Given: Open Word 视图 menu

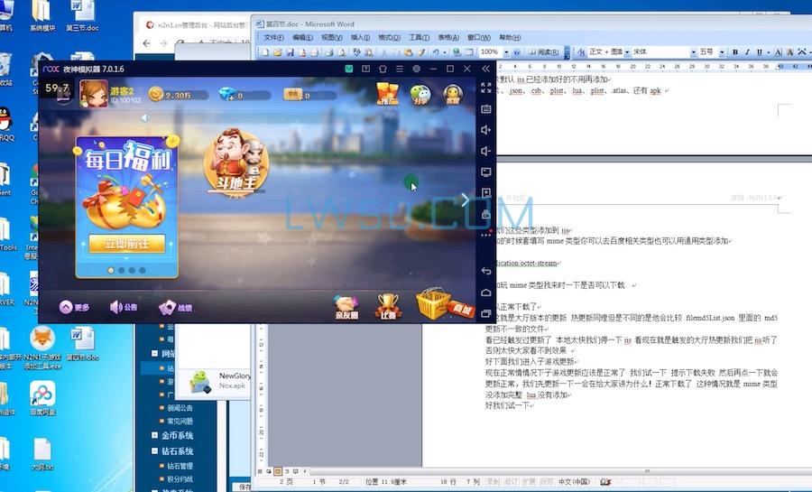Looking at the screenshot, I should [x=331, y=37].
